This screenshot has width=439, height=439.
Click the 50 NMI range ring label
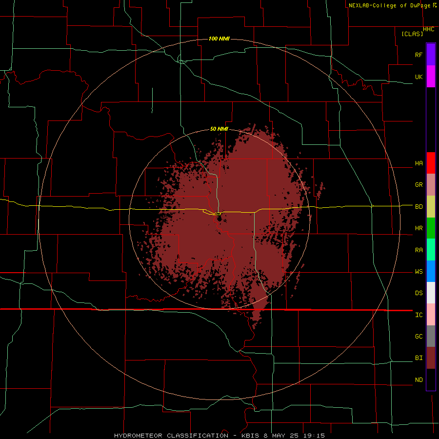pos(219,129)
